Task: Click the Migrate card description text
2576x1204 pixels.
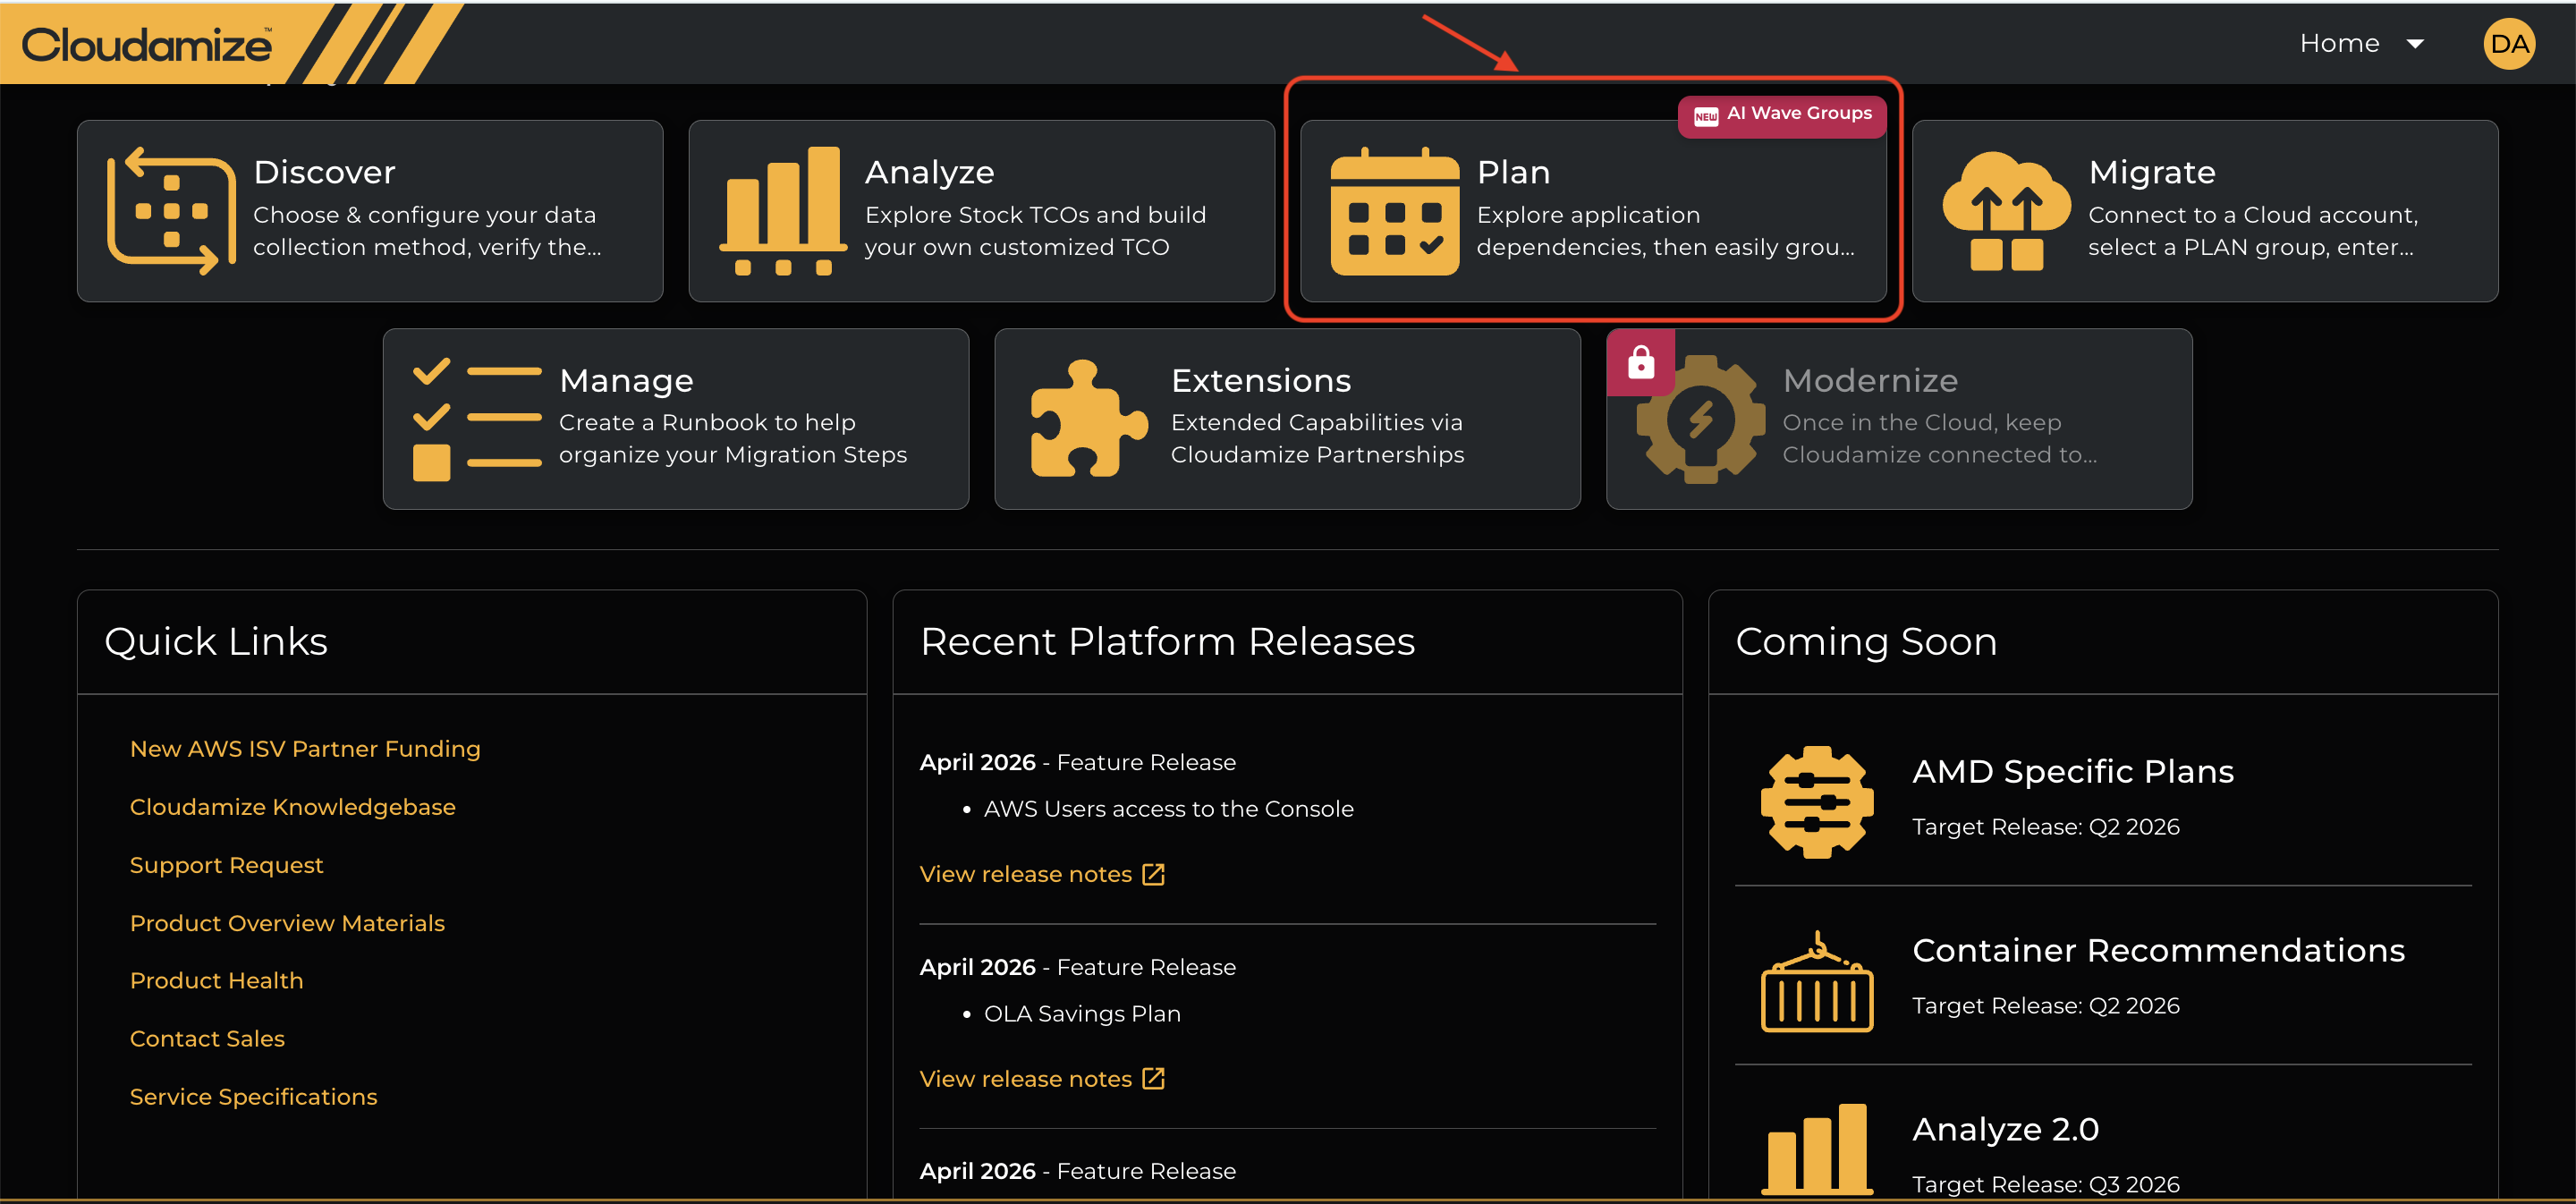Action: pyautogui.click(x=2252, y=231)
